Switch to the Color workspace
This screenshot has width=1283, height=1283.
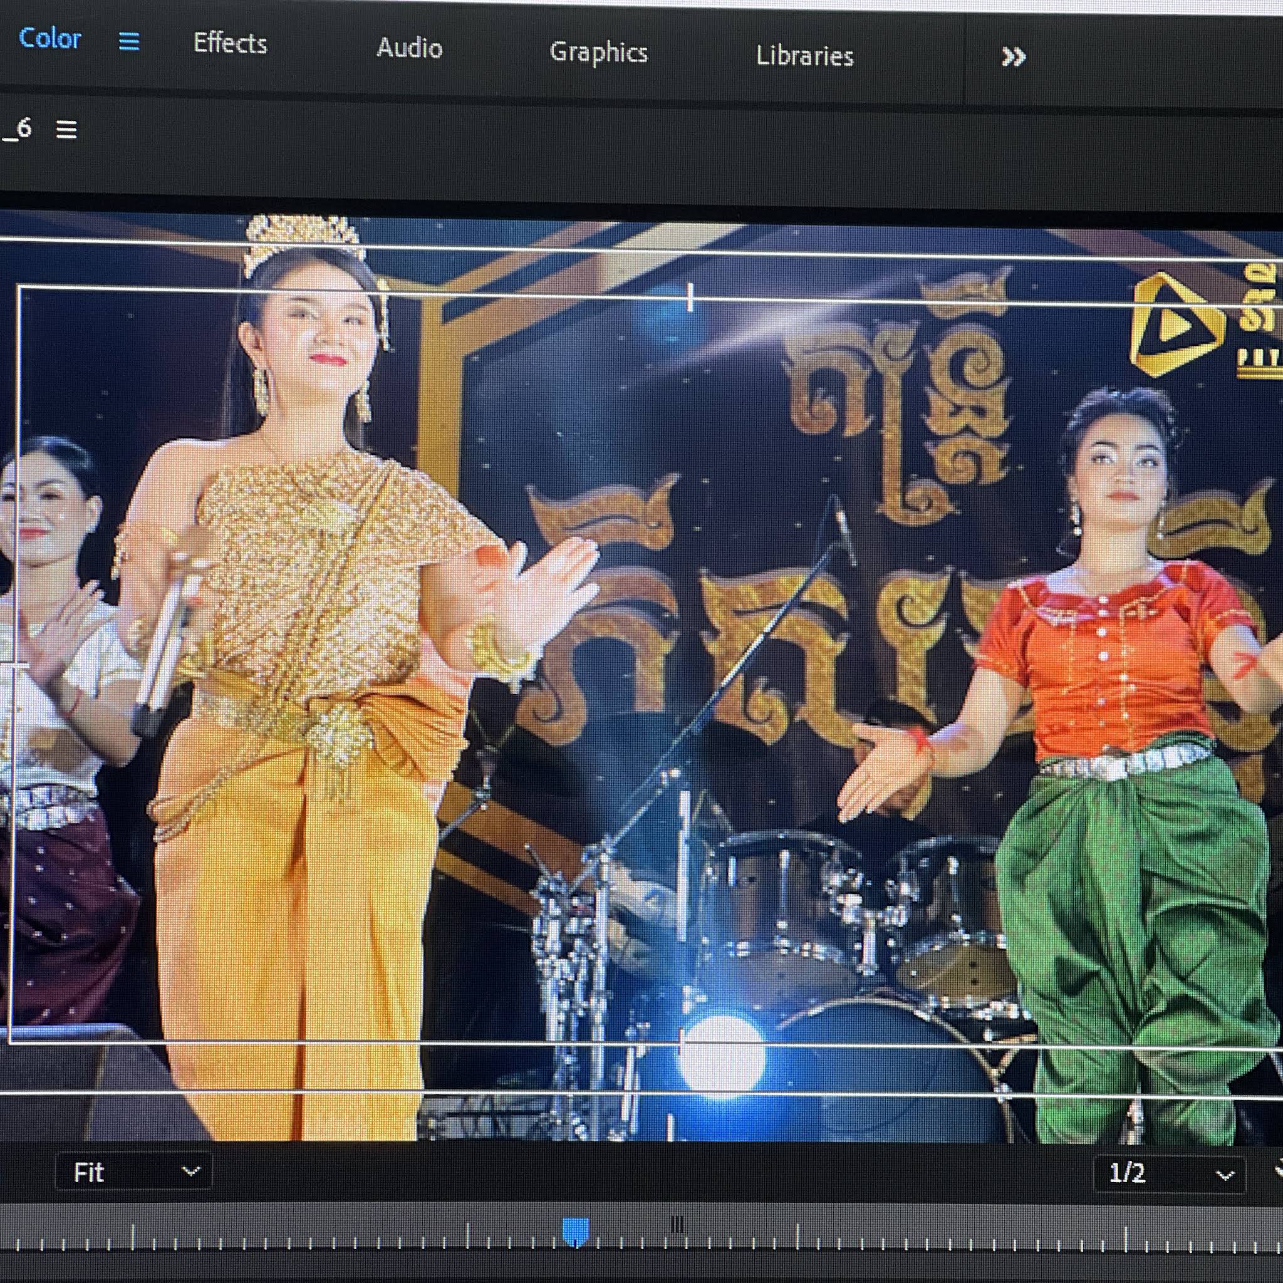click(x=50, y=38)
